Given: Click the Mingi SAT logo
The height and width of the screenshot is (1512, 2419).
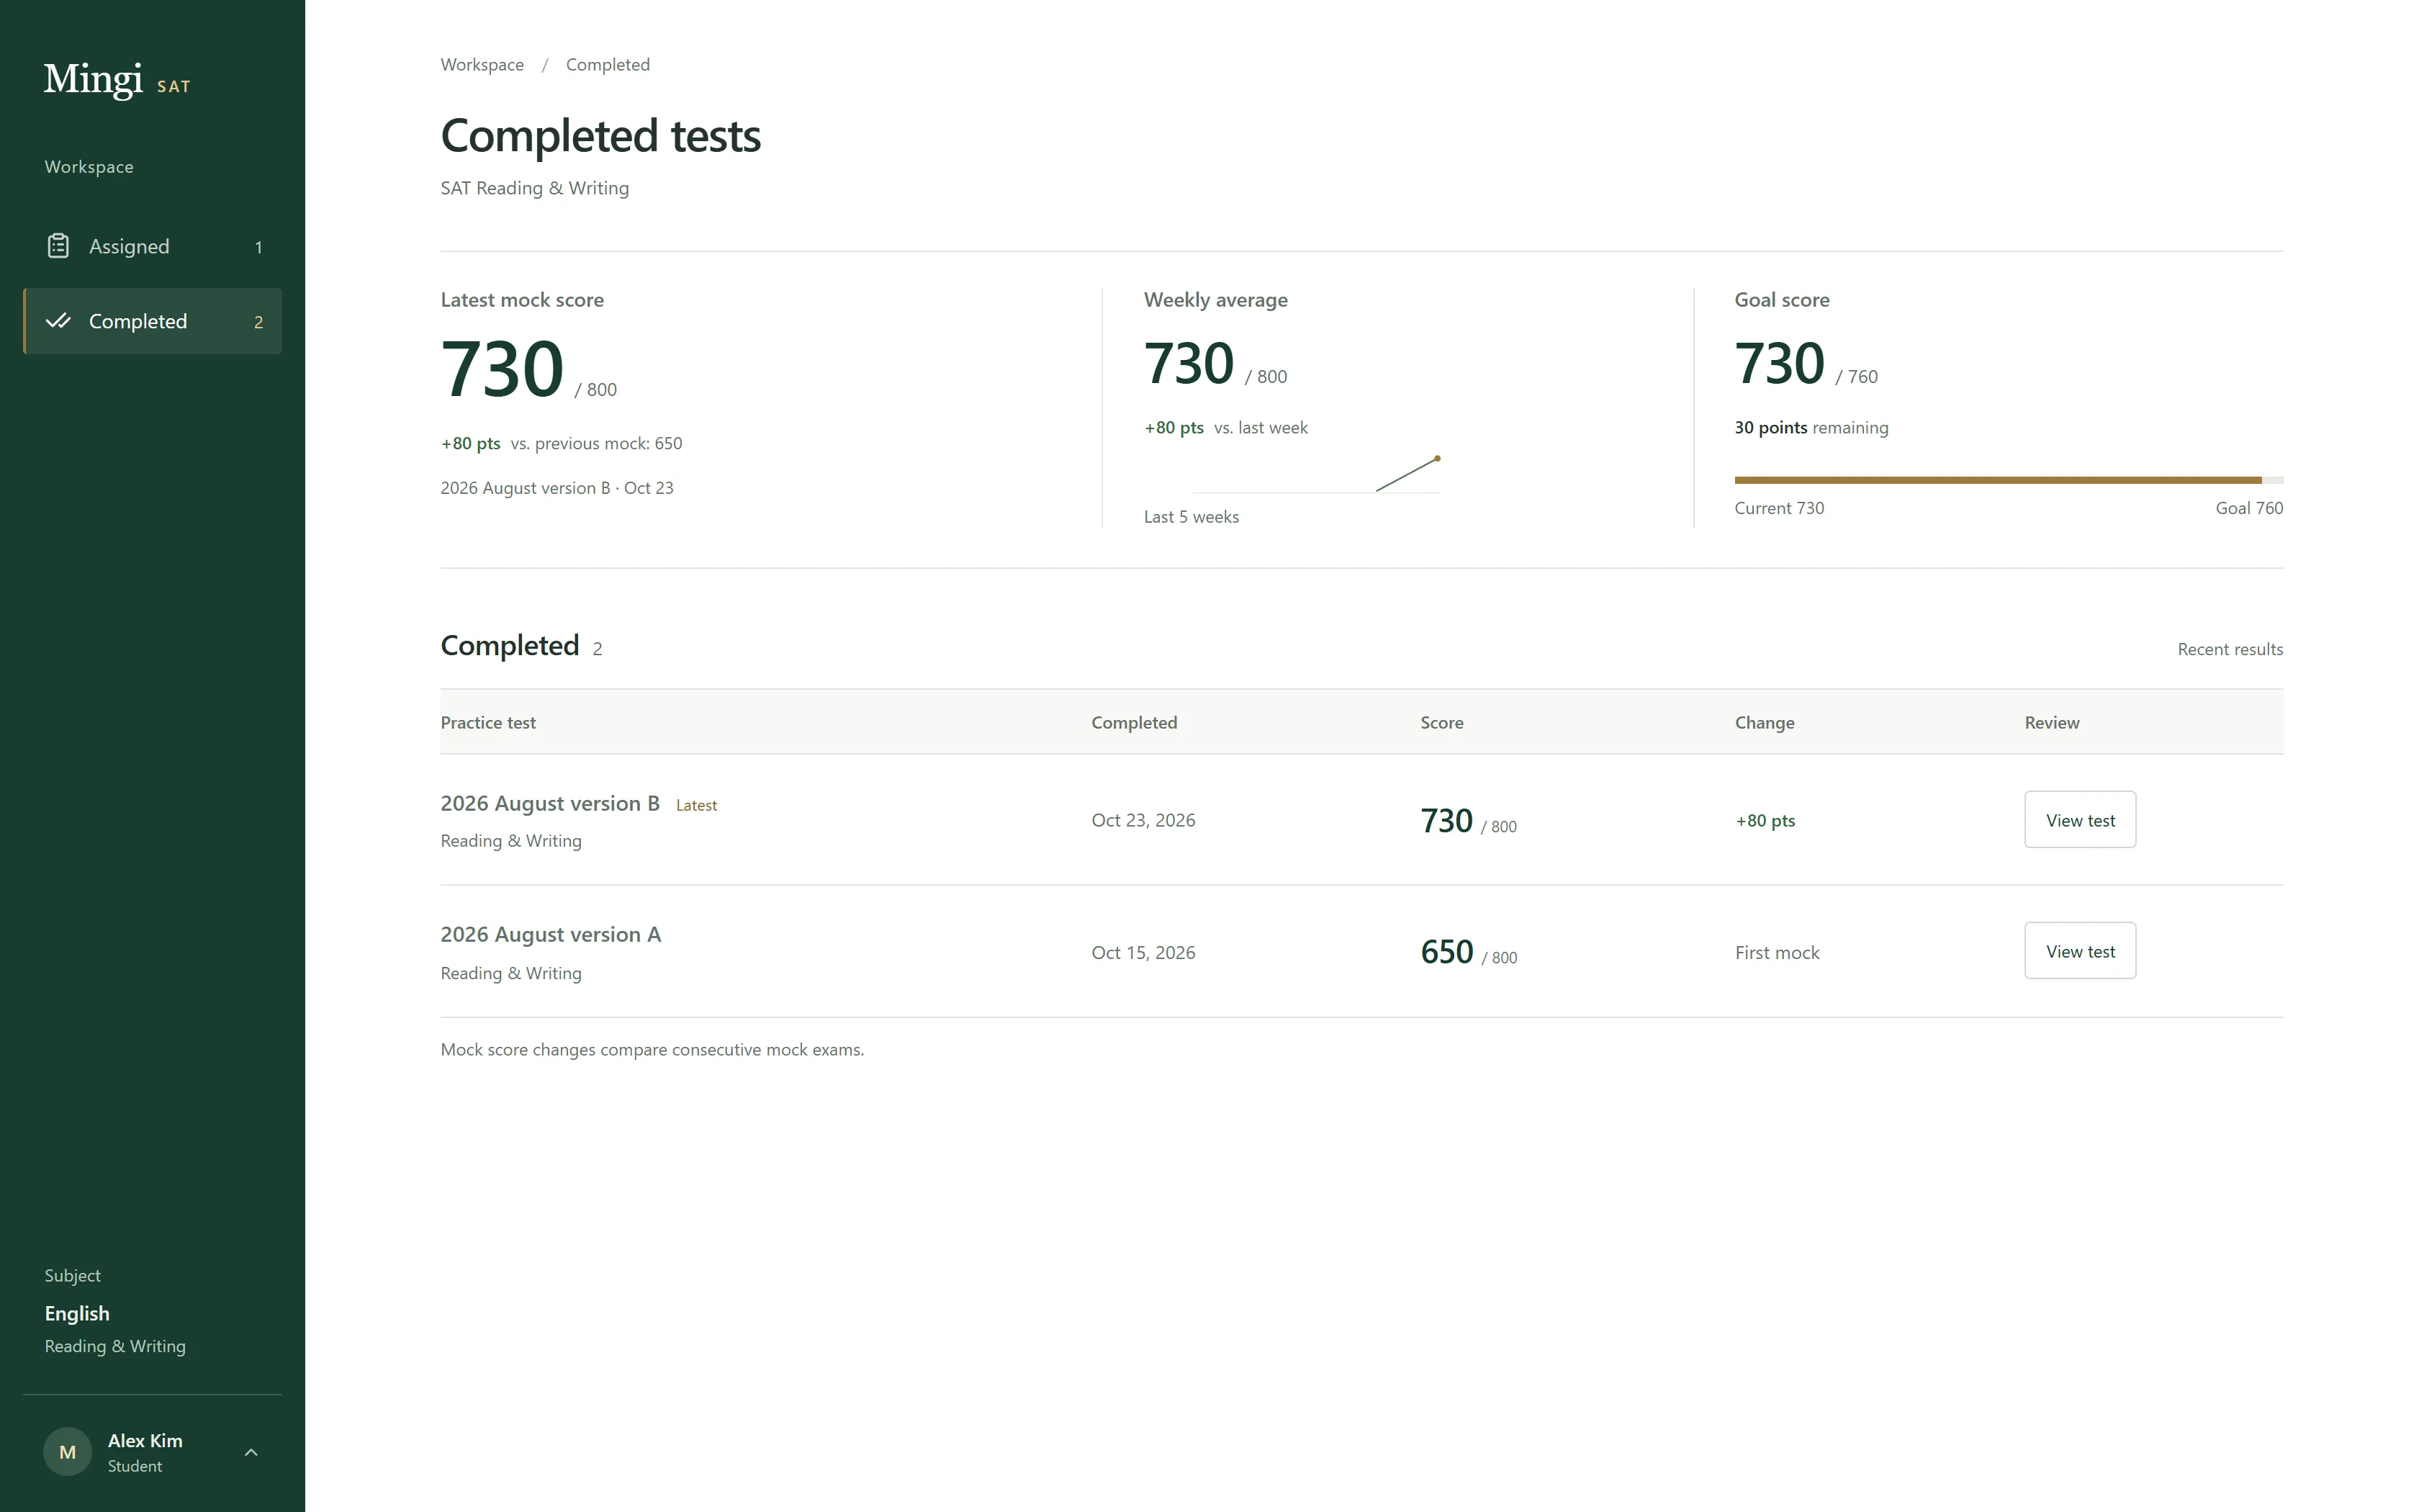Looking at the screenshot, I should point(117,79).
